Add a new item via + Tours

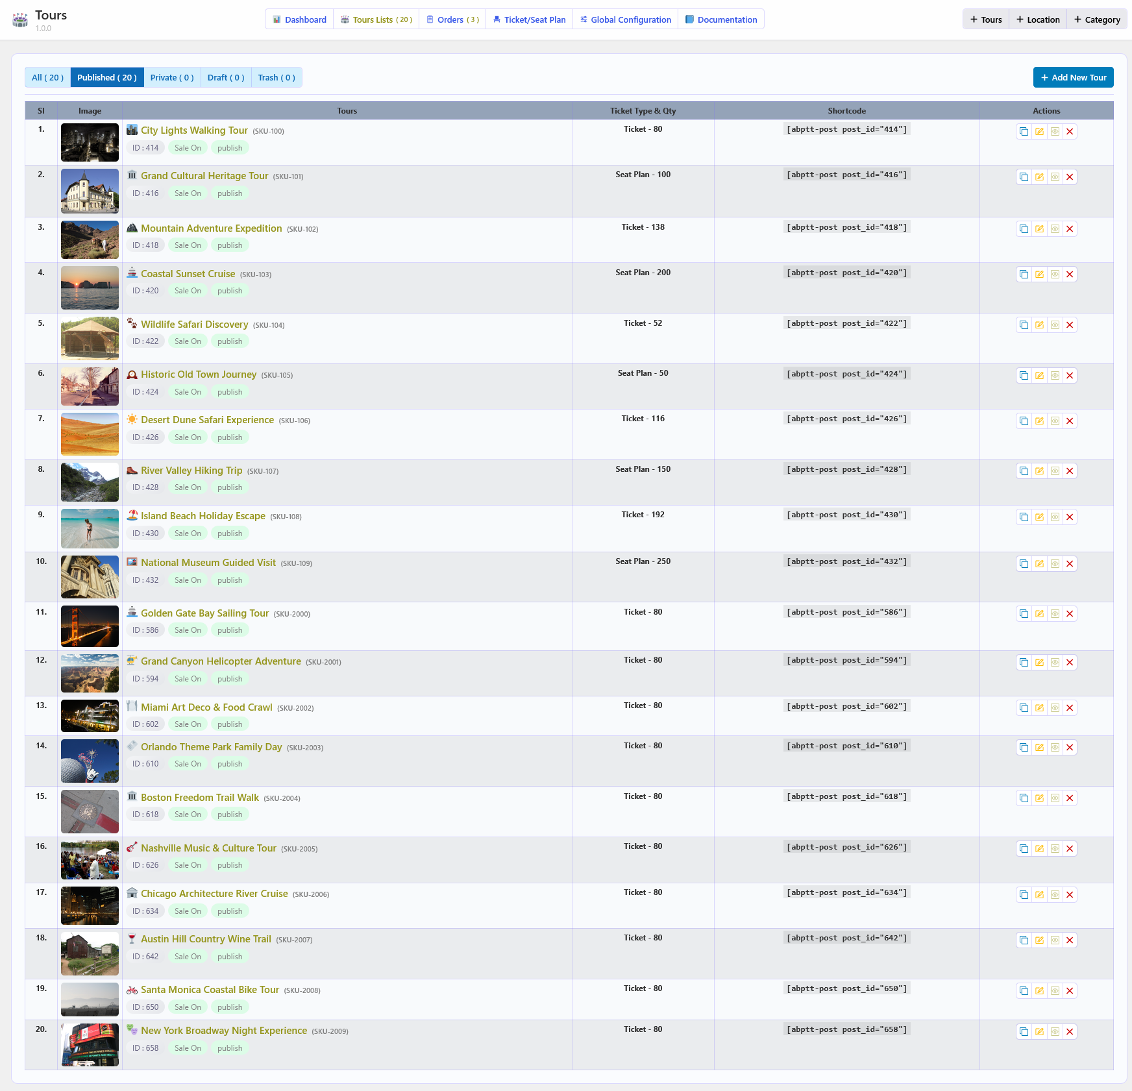coord(986,19)
